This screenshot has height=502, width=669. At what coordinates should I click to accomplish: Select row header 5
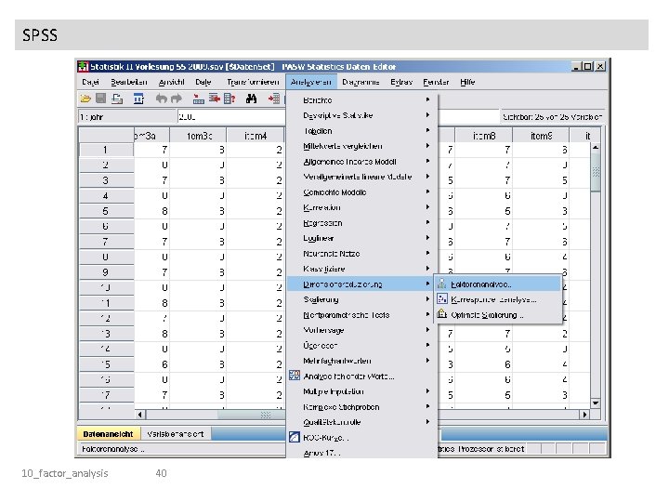pyautogui.click(x=106, y=211)
